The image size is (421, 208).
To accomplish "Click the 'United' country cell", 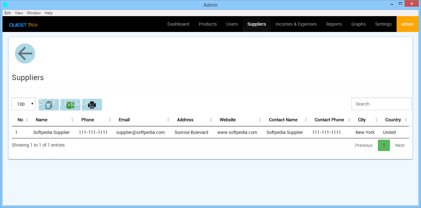I will [x=389, y=132].
